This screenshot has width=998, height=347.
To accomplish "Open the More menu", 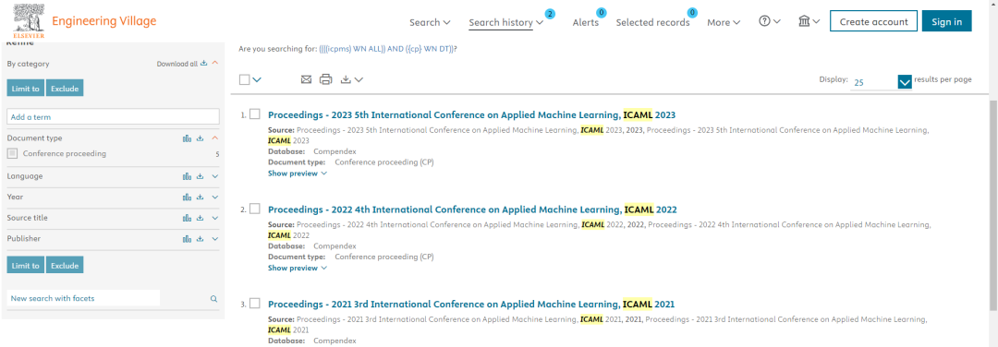I will click(724, 22).
